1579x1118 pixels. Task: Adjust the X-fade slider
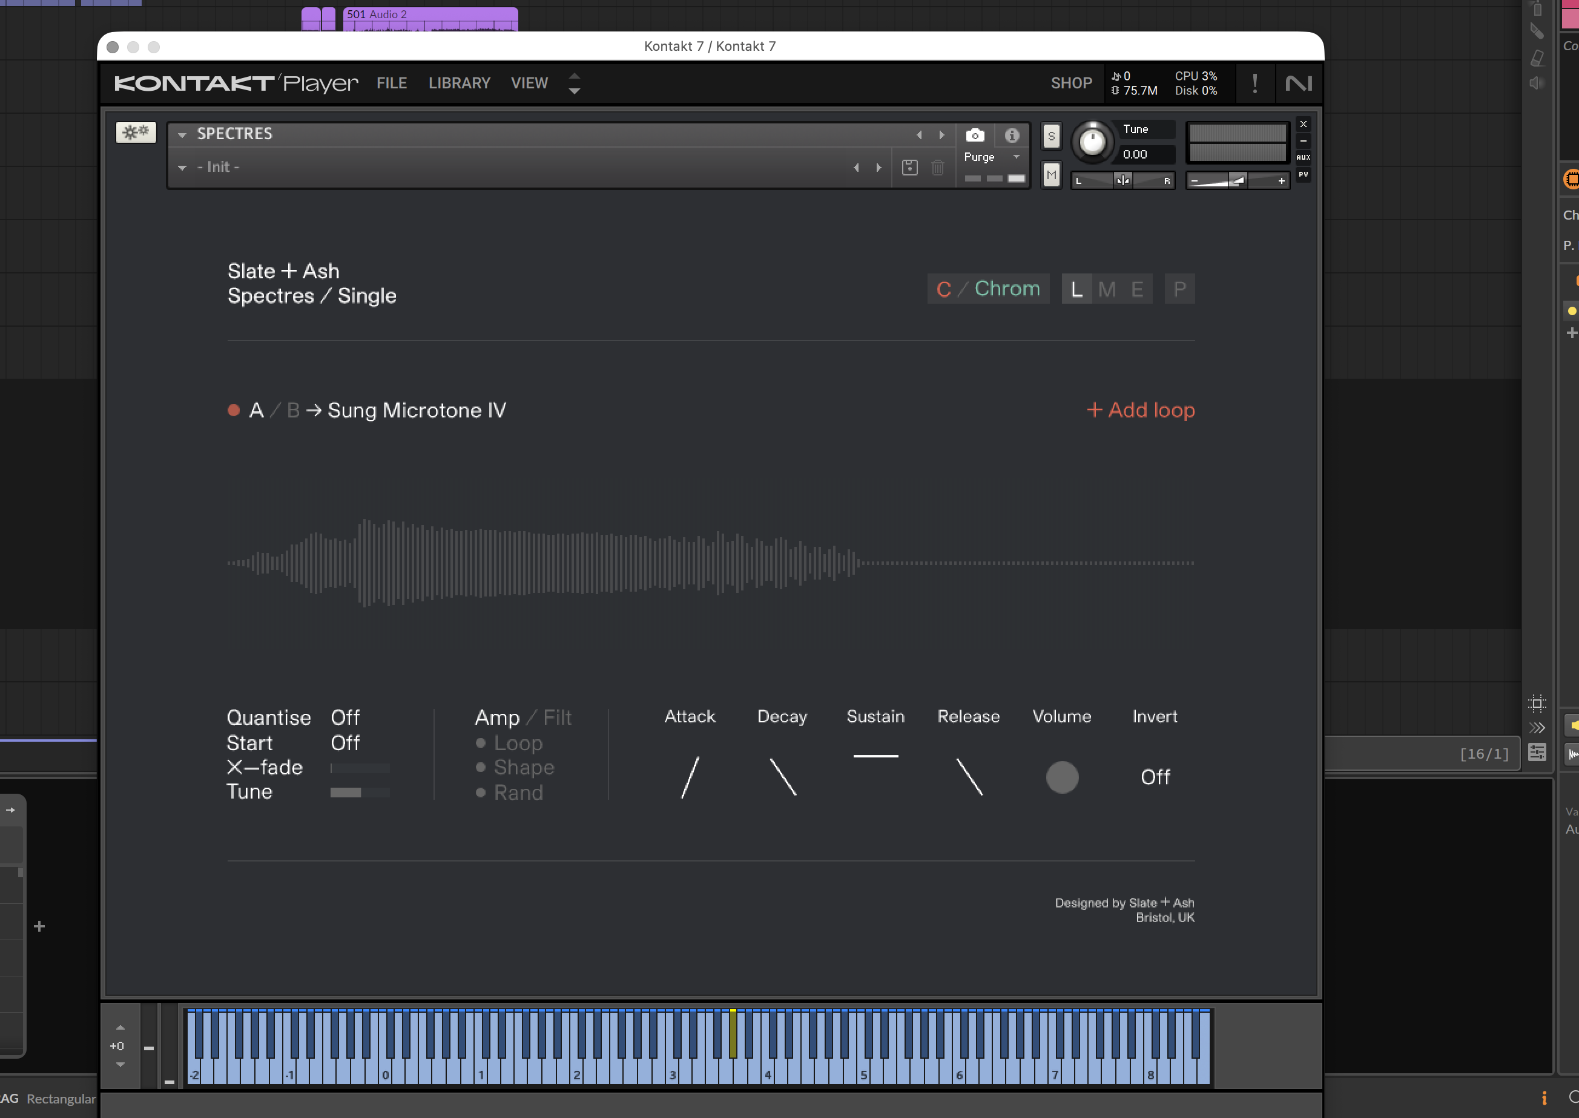tap(360, 768)
